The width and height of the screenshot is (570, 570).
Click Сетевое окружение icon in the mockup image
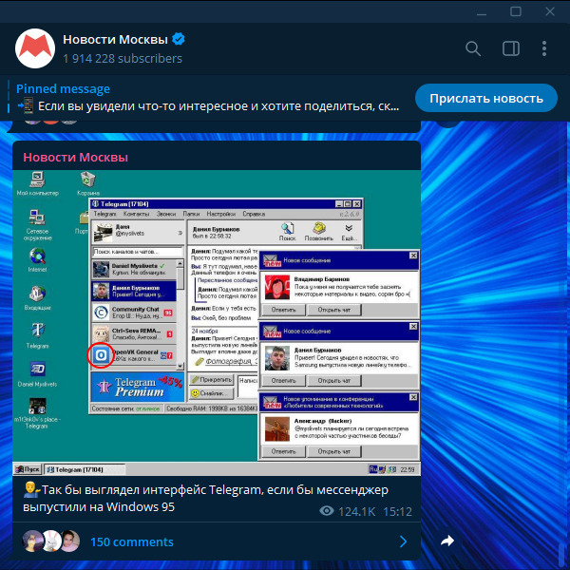[37, 224]
